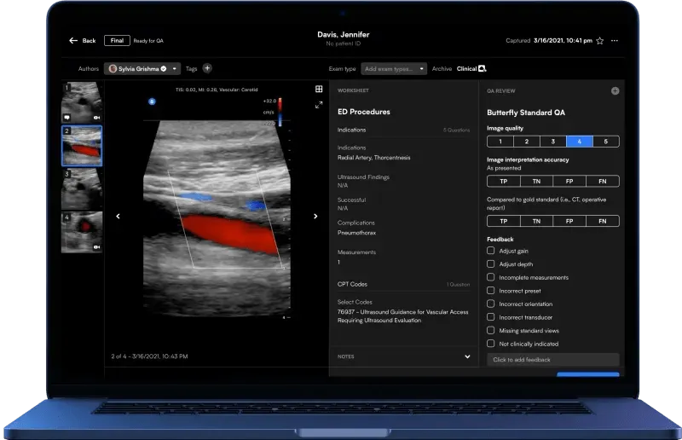Image resolution: width=682 pixels, height=440 pixels.
Task: Open the Clinical archive link
Action: [x=471, y=69]
